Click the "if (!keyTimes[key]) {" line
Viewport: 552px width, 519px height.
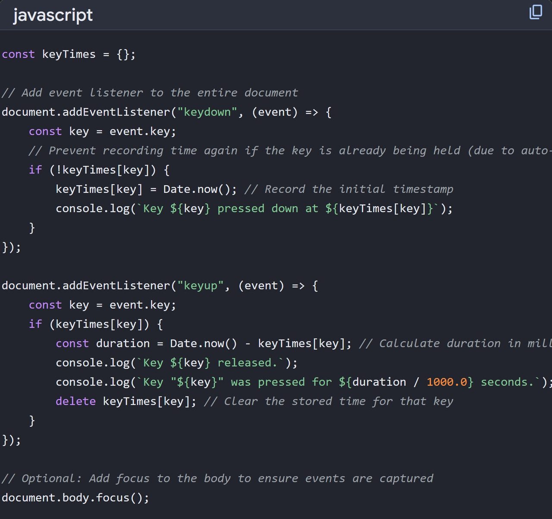coord(99,170)
